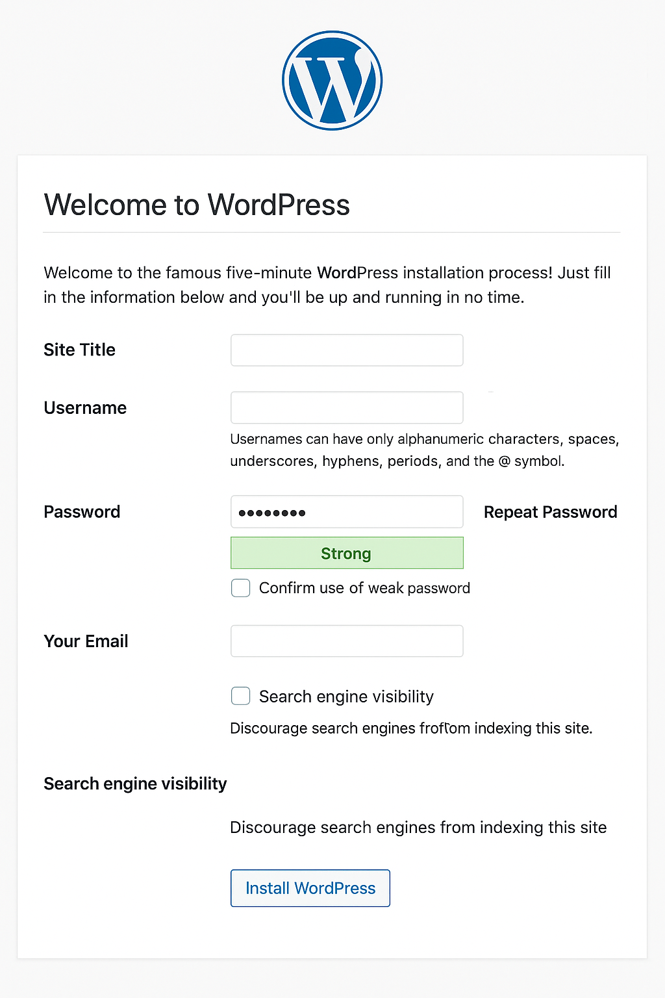Viewport: 665px width, 998px height.
Task: Click the Repeat Password label
Action: pyautogui.click(x=550, y=512)
